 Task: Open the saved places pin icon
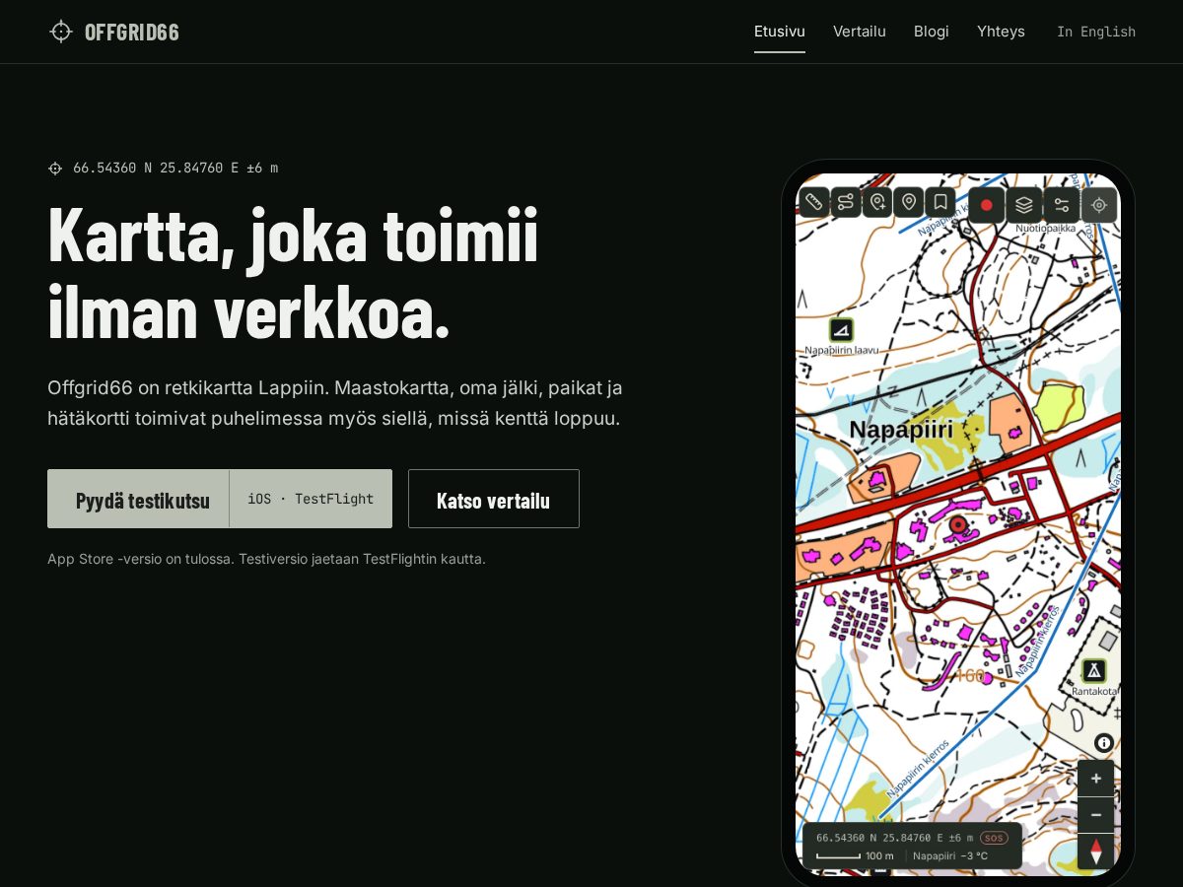tap(909, 203)
